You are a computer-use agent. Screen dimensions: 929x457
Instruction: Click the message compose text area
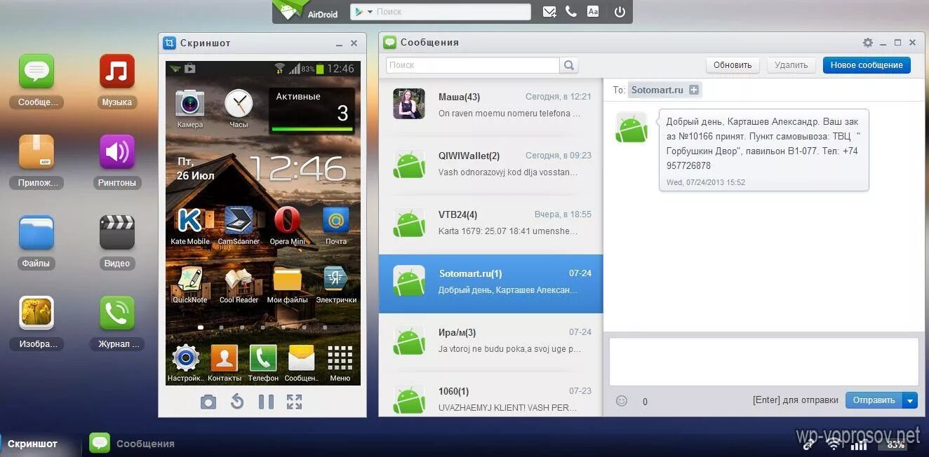click(x=763, y=362)
